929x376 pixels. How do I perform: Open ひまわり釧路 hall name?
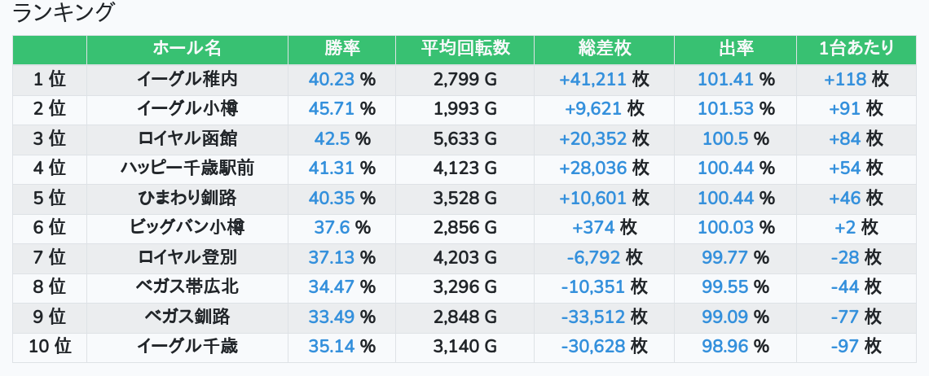[x=187, y=199]
